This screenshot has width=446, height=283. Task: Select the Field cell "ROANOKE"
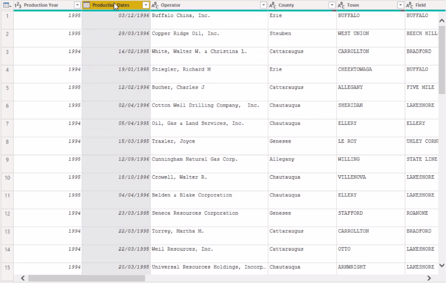pyautogui.click(x=422, y=218)
